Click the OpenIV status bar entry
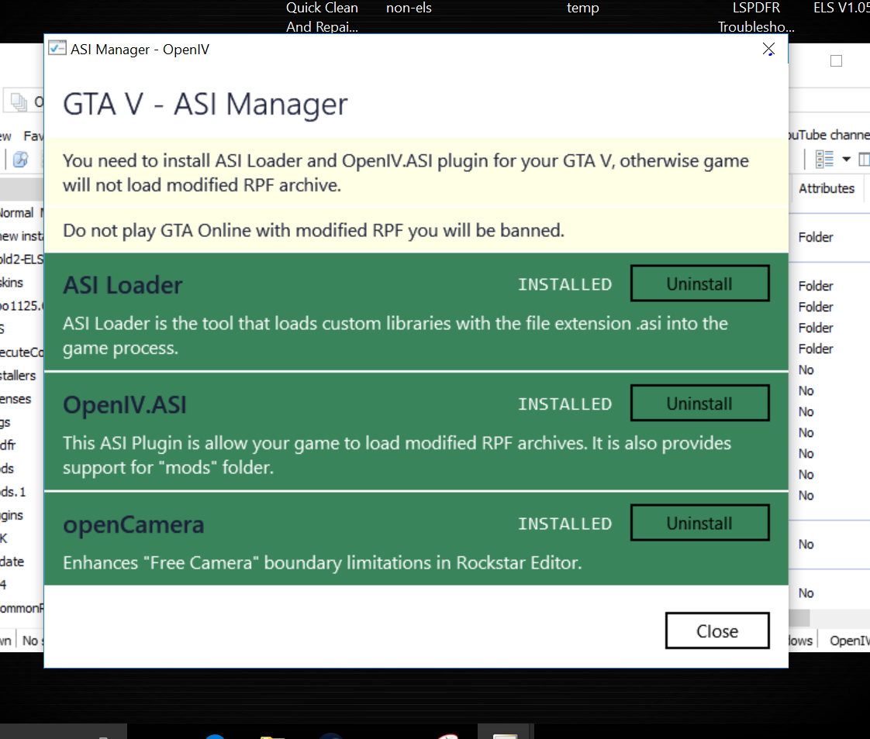This screenshot has height=739, width=870. (x=850, y=641)
